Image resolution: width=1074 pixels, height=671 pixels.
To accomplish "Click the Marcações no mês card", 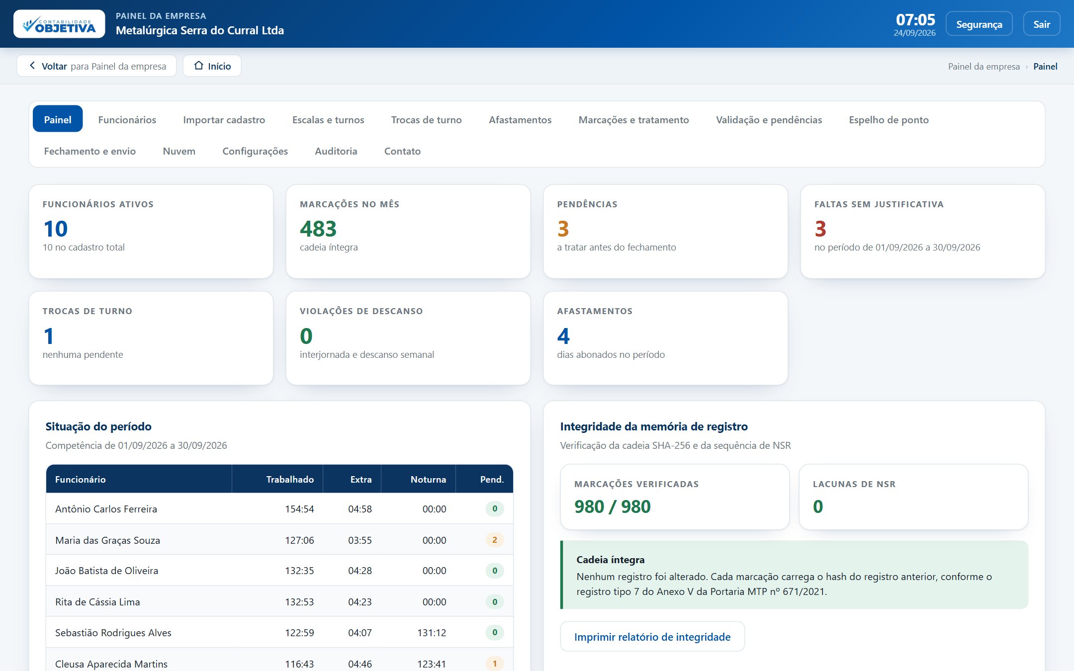I will [408, 231].
